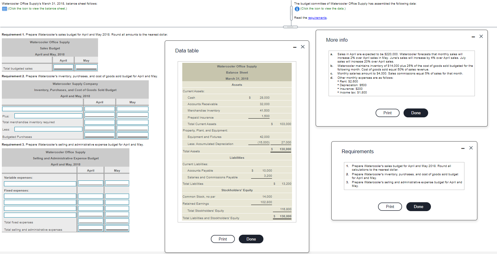497x254 pixels.
Task: Click the Plus description field
Action: pos(48,116)
